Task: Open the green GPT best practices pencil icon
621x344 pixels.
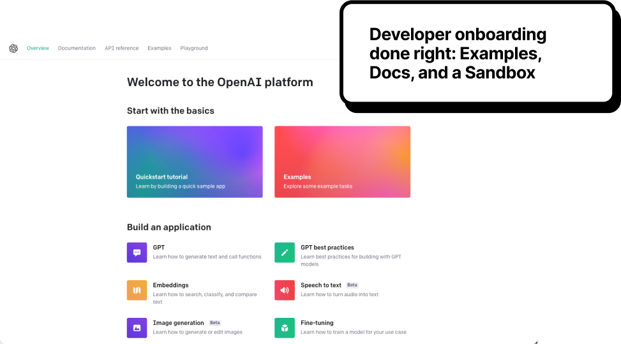Action: tap(285, 253)
